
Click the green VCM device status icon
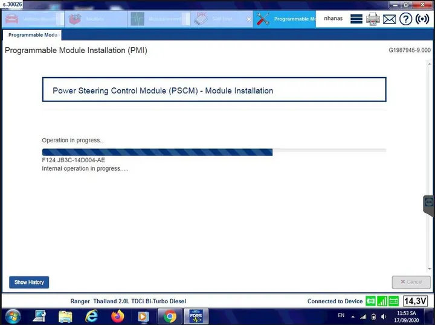point(370,301)
